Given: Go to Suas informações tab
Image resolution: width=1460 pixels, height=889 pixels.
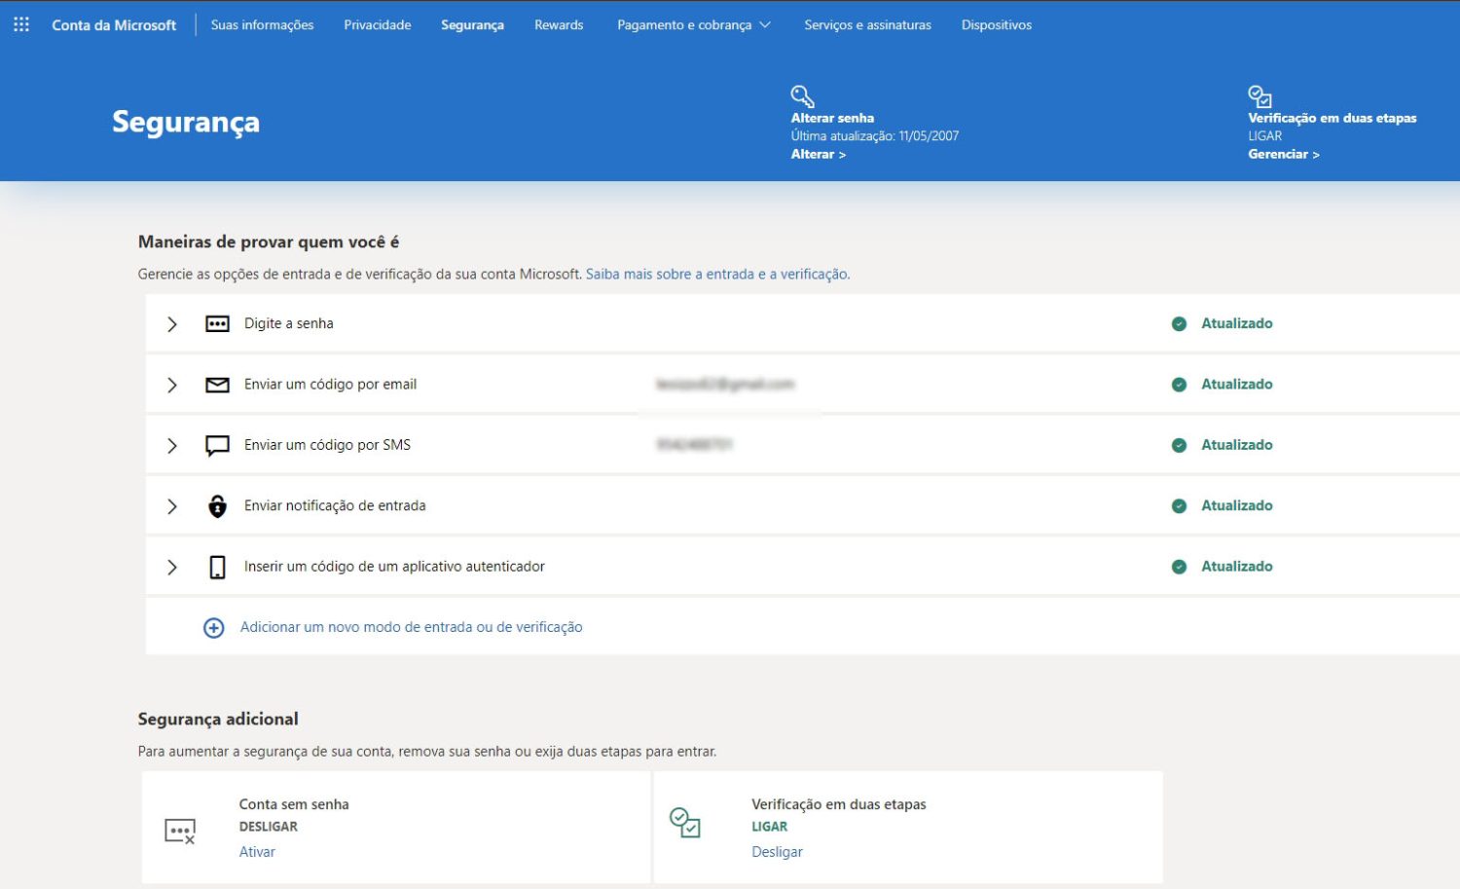Looking at the screenshot, I should [x=262, y=25].
